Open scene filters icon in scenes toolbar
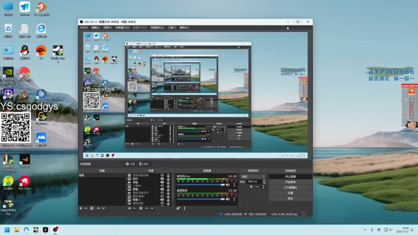This screenshot has height=235, width=418. [x=92, y=208]
